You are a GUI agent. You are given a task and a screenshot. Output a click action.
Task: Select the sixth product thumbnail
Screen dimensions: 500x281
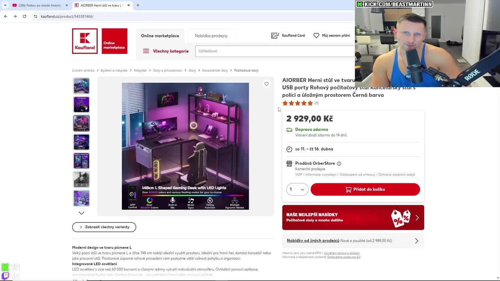pos(81,180)
